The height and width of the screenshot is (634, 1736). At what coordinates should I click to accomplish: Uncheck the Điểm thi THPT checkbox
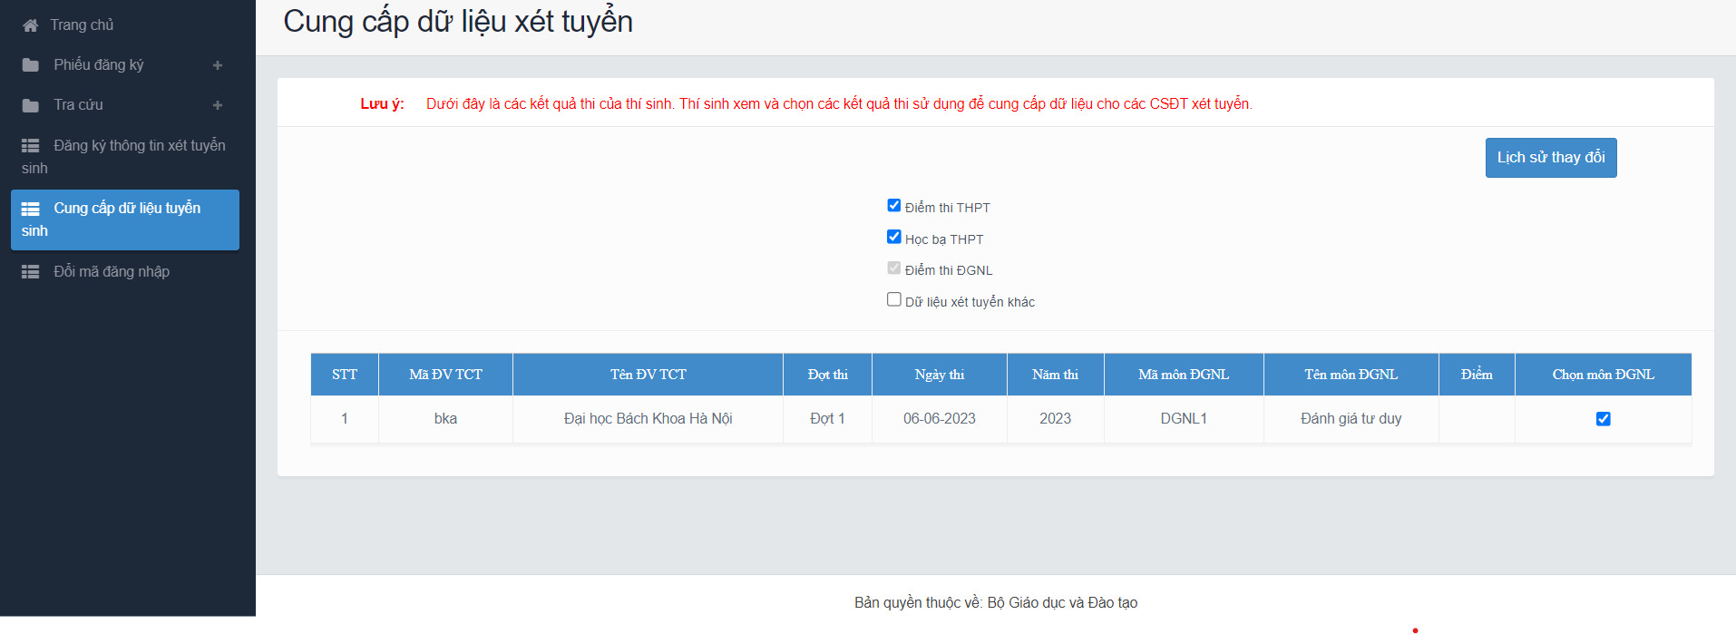[893, 206]
